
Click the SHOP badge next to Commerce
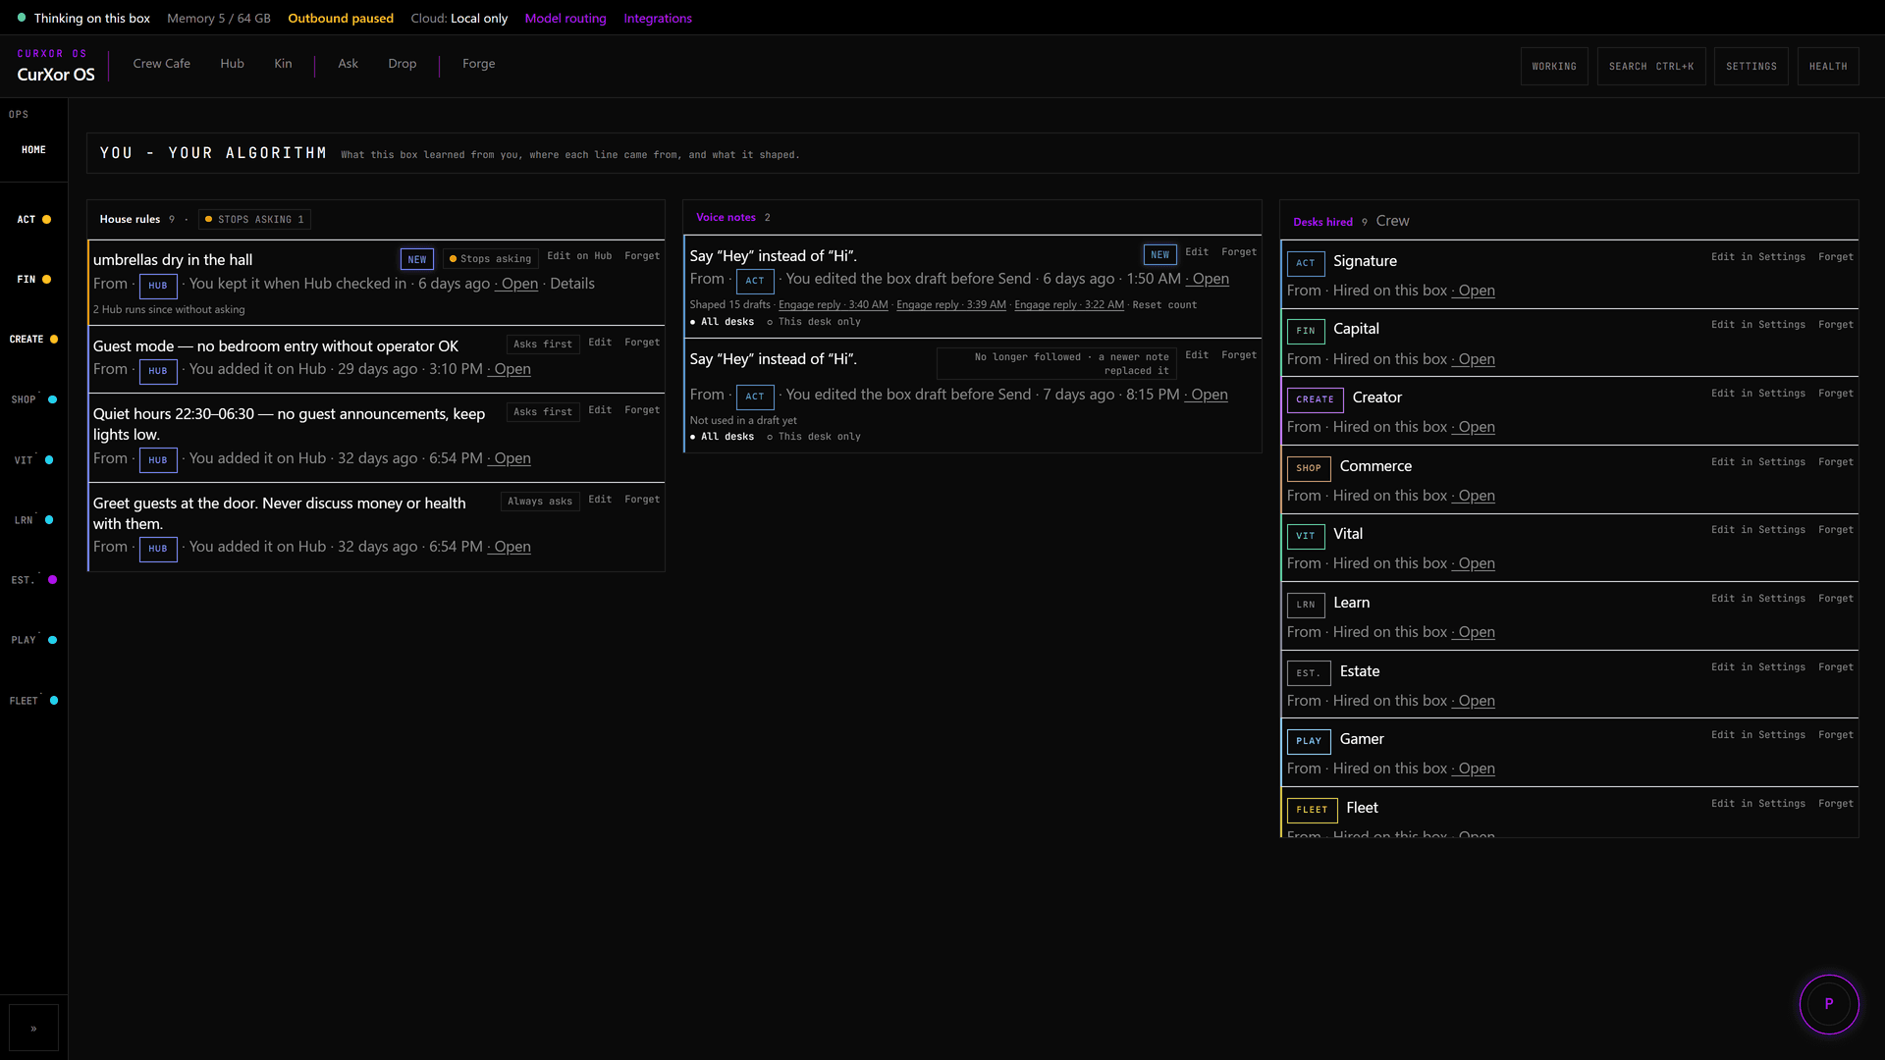[x=1309, y=468]
